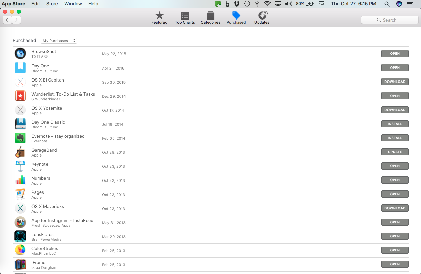This screenshot has height=274, width=421.
Task: Select the Purchased tag tab
Action: pos(236,18)
